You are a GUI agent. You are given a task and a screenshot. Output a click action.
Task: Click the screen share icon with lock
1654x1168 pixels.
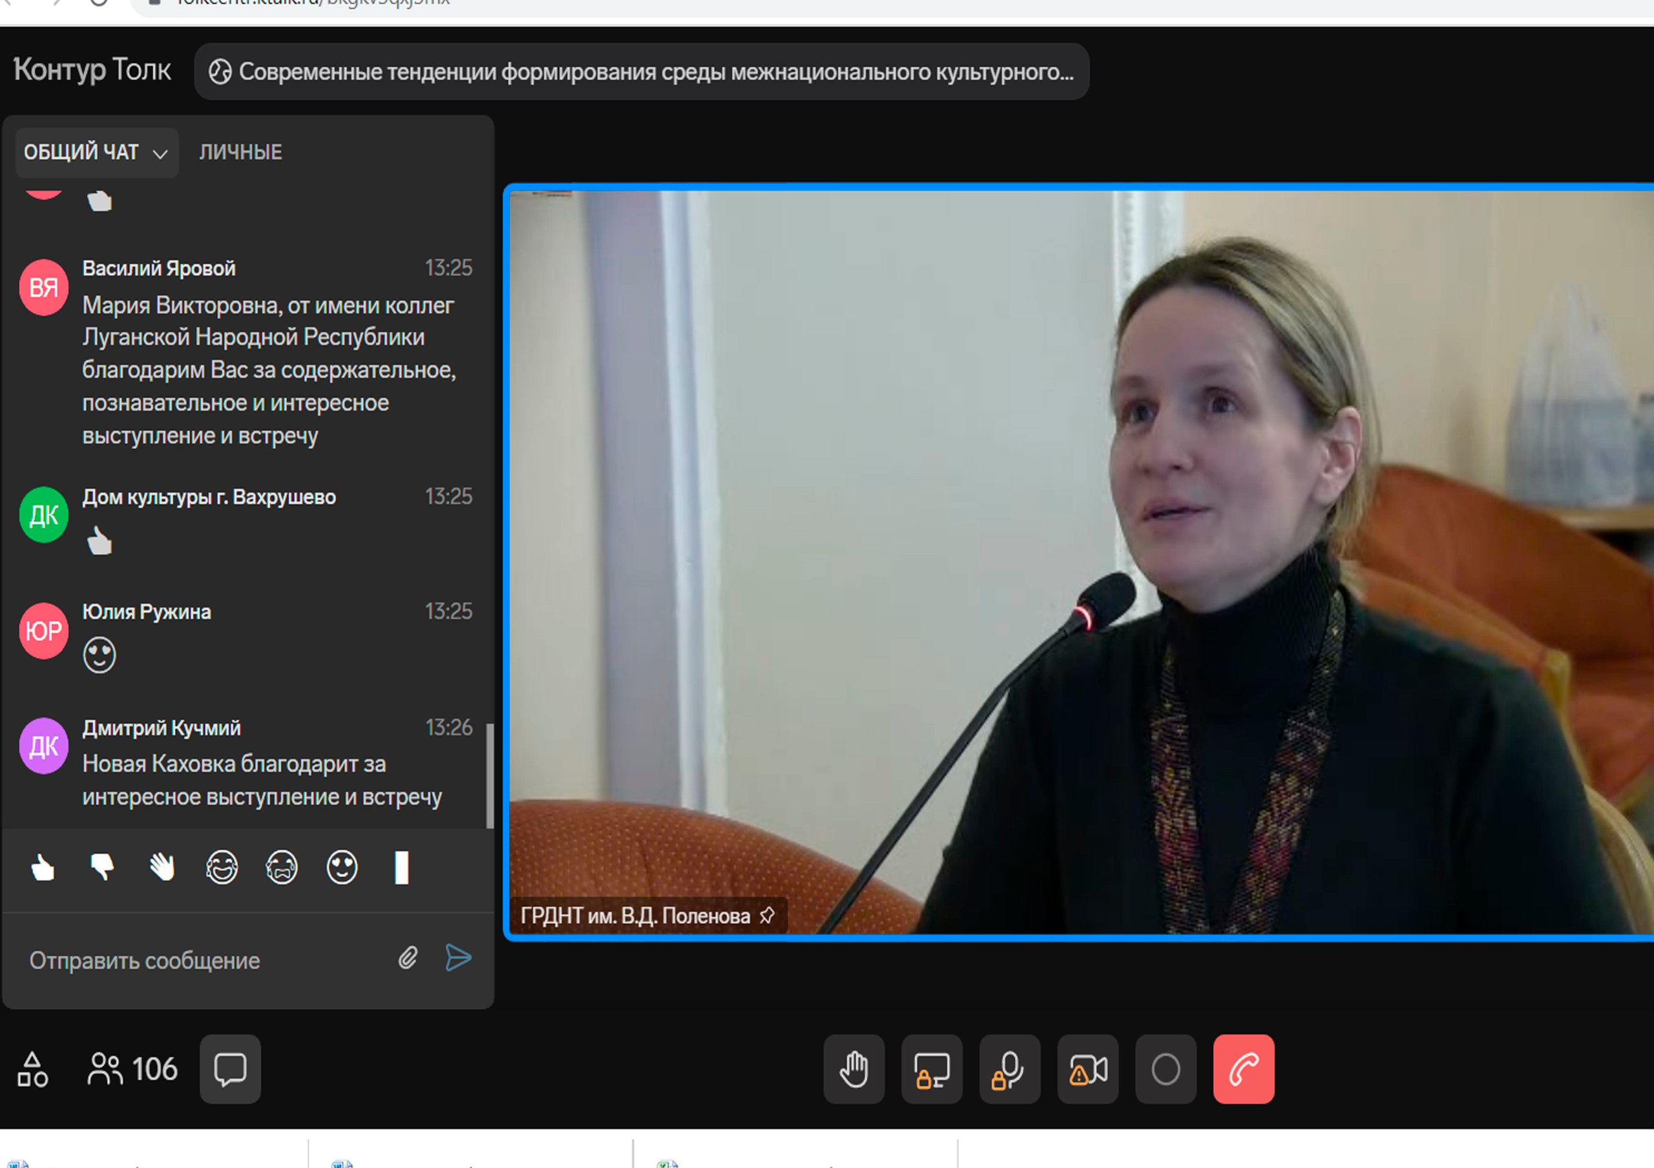pos(932,1069)
